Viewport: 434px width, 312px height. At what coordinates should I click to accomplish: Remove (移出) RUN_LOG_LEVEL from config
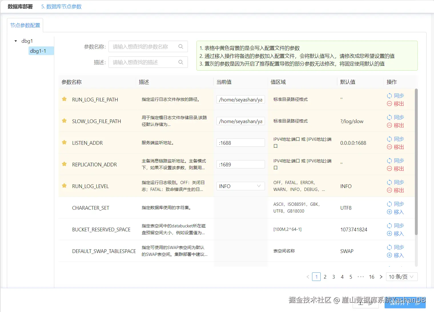tap(395, 190)
